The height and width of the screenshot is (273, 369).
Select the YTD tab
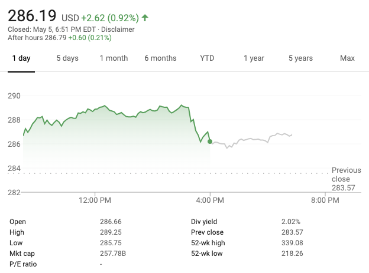207,58
